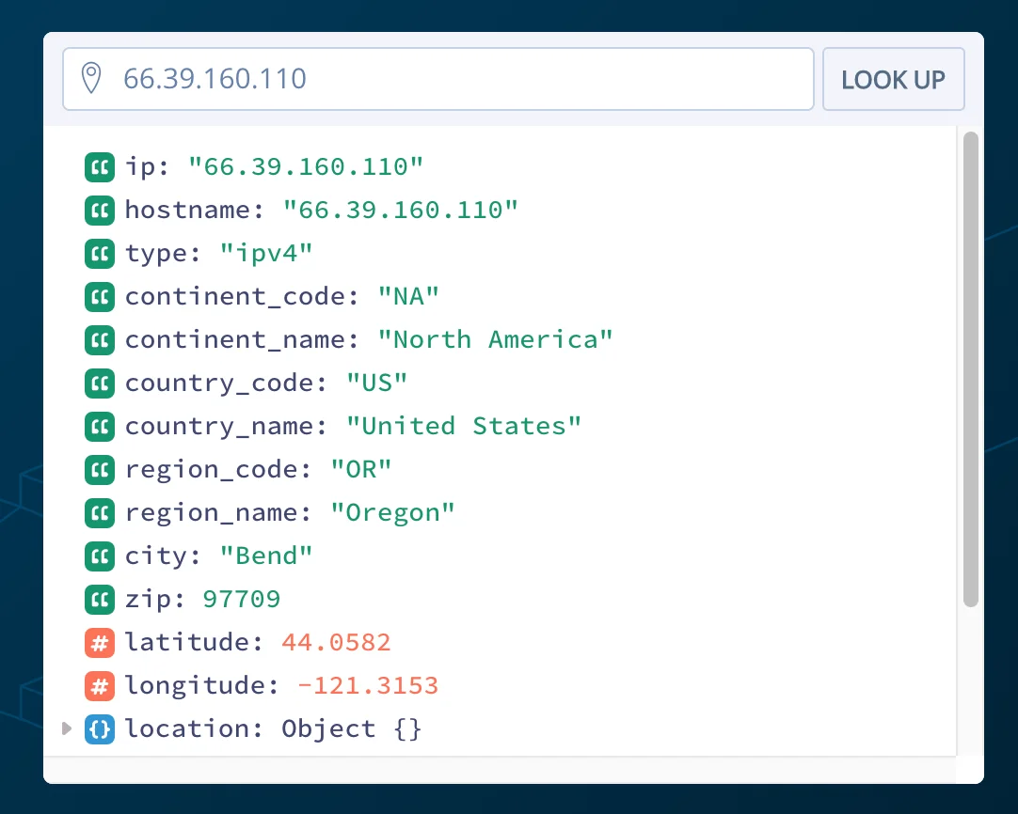Screen dimensions: 1018x814
Task: Select the hostname value "66.39.160.110"
Action: pyautogui.click(x=401, y=211)
